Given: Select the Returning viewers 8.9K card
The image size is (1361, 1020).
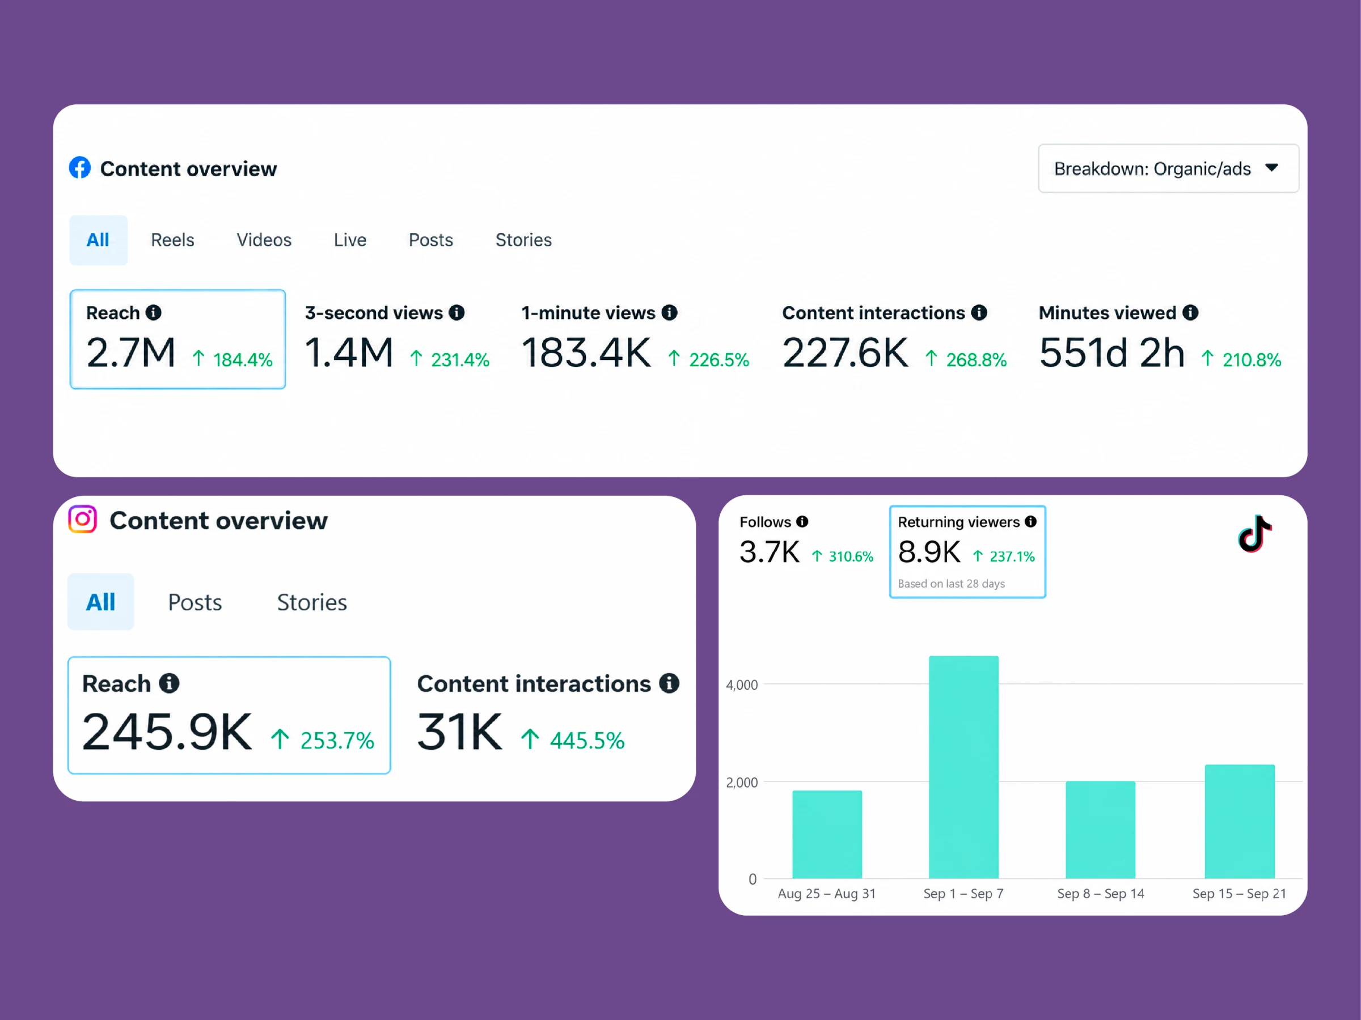Looking at the screenshot, I should point(967,551).
